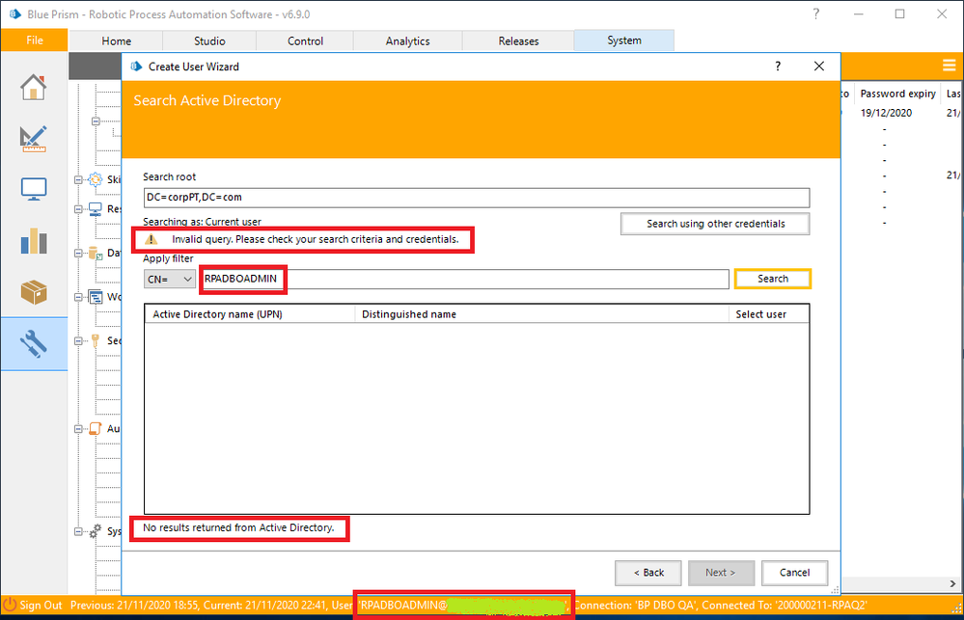
Task: Open the Home house icon in sidebar
Action: click(33, 87)
